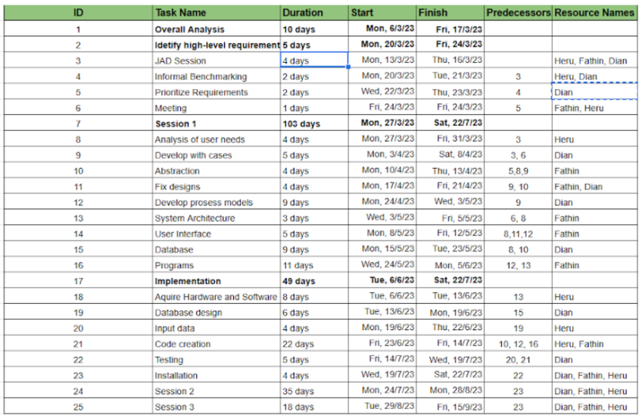Image resolution: width=639 pixels, height=415 pixels.
Task: Select the Session 3 task cell
Action: [217, 407]
